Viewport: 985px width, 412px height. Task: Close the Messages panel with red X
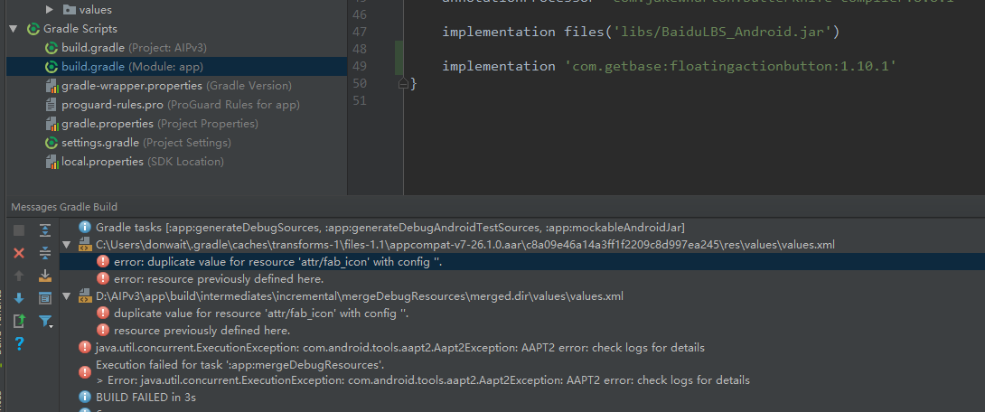click(x=19, y=253)
